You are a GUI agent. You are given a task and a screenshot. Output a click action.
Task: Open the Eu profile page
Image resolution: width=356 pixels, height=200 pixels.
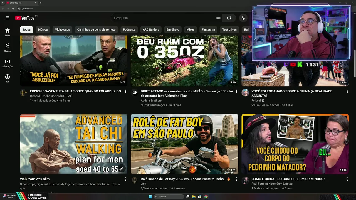click(x=8, y=78)
